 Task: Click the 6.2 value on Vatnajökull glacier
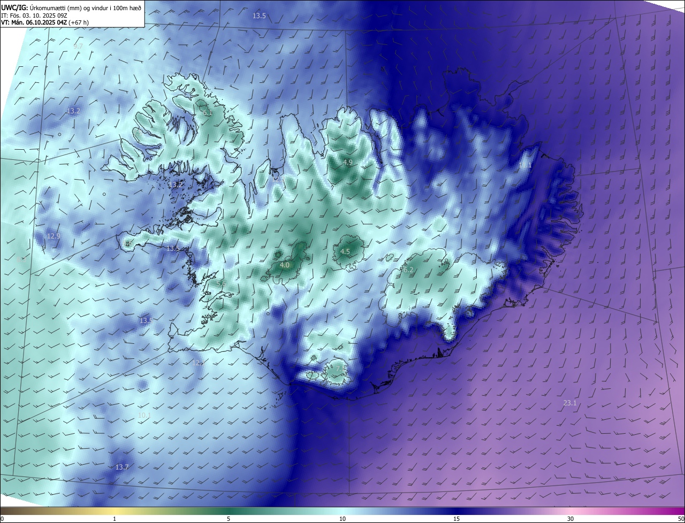coord(408,271)
